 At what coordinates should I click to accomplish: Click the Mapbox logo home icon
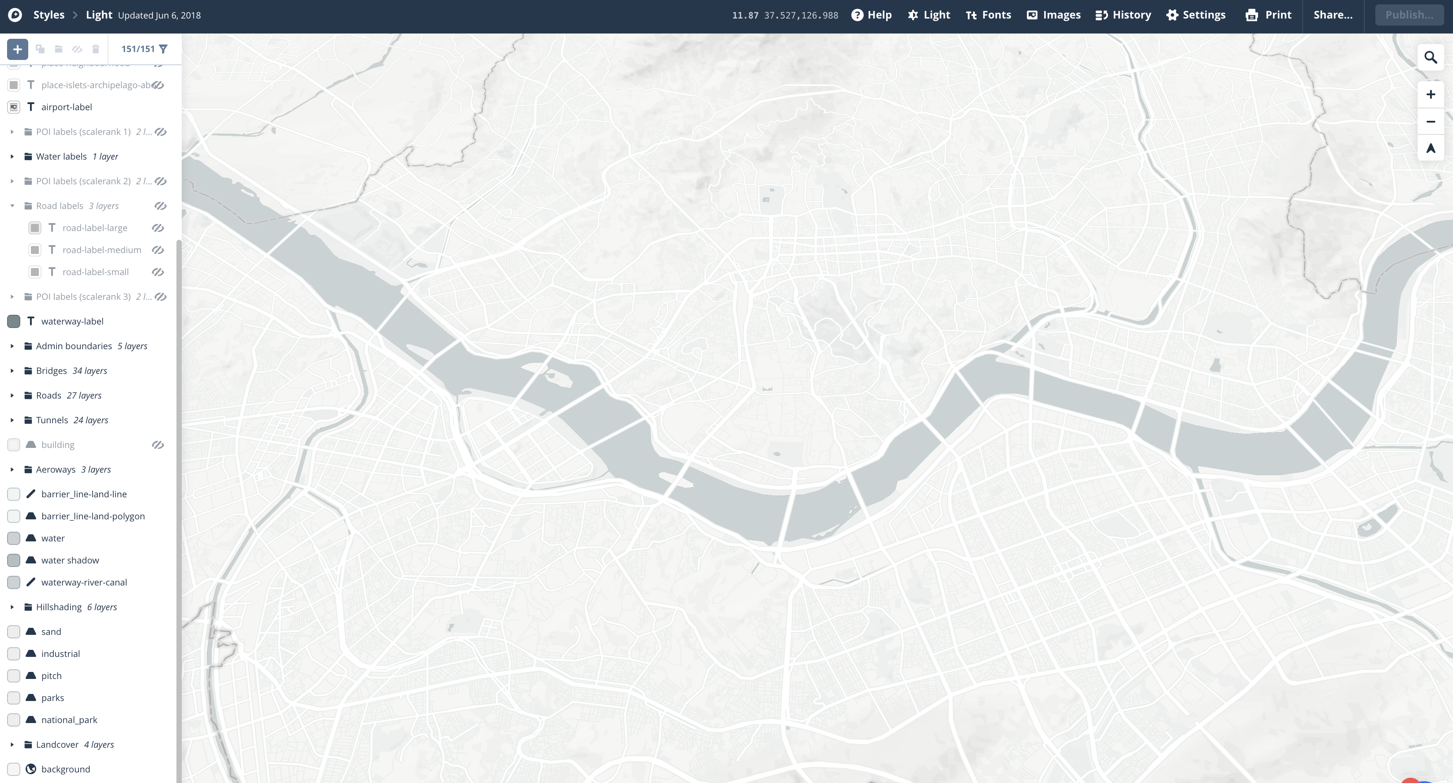15,15
